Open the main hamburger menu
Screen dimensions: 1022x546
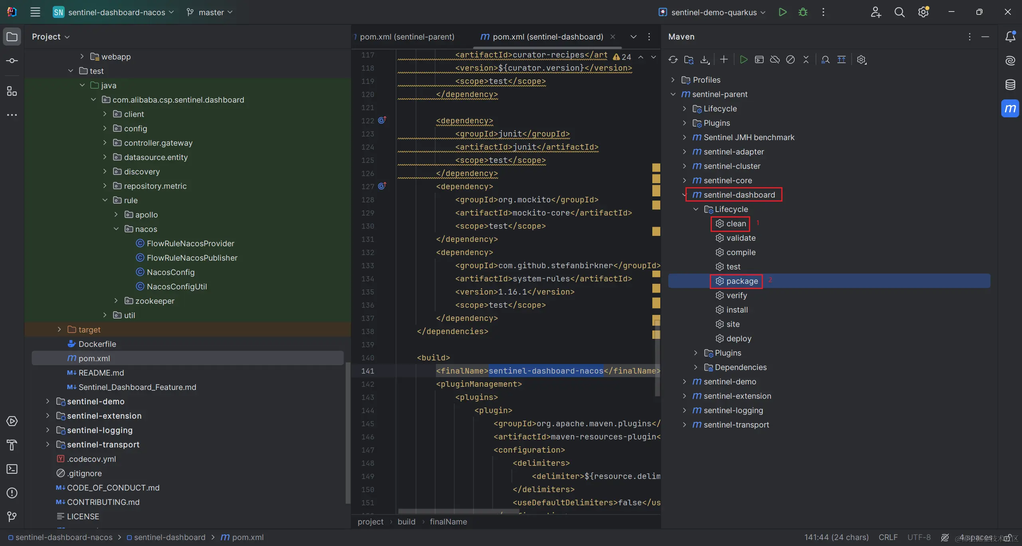point(35,12)
